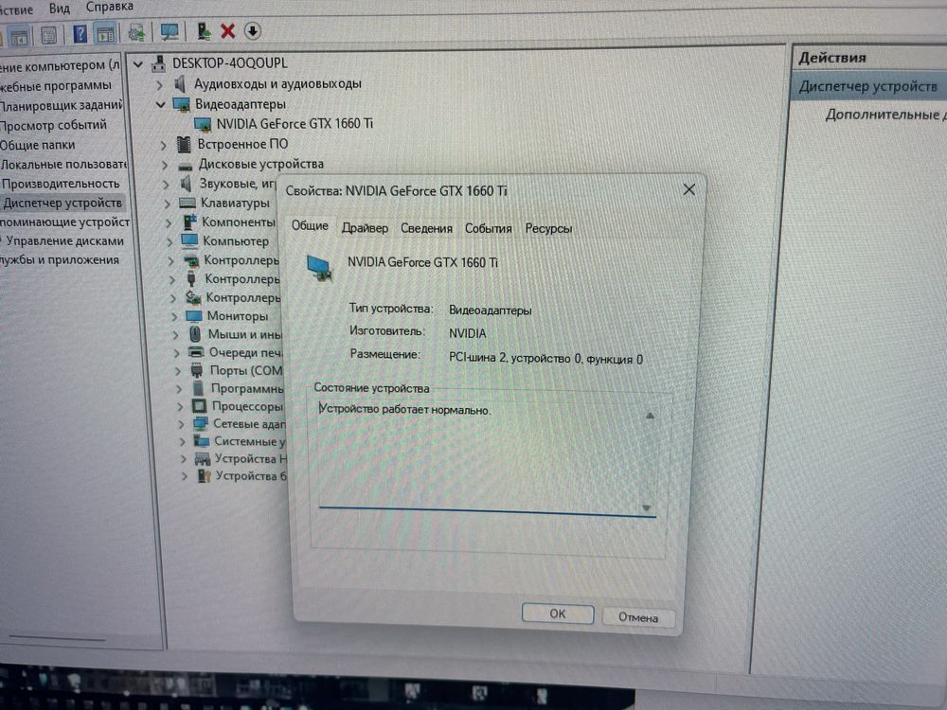Click inside the Состояние устройства text box
The width and height of the screenshot is (947, 710).
tap(486, 456)
